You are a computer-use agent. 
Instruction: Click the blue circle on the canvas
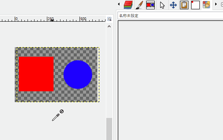[x=78, y=75]
